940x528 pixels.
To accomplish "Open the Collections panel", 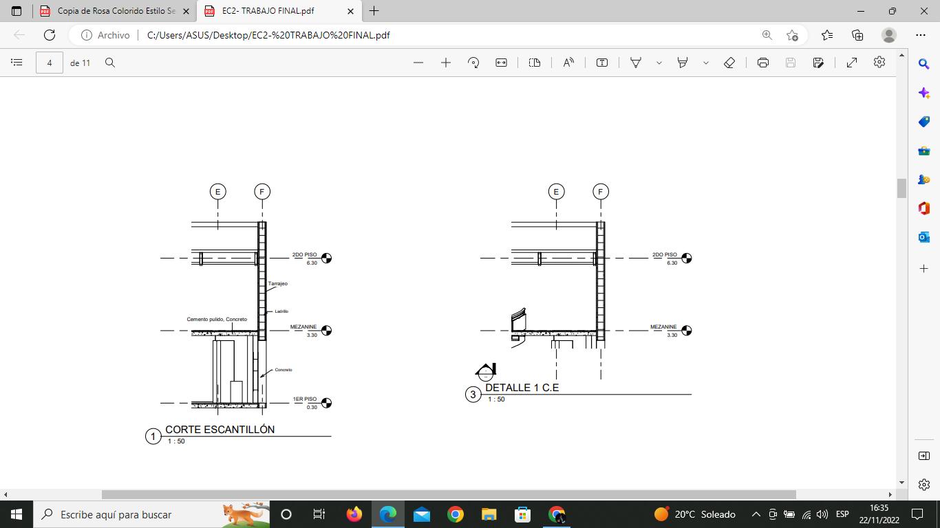I will pyautogui.click(x=857, y=35).
